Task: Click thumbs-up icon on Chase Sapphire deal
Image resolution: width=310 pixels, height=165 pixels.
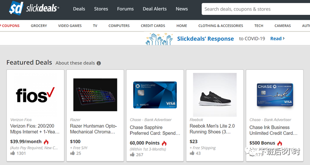Action: click(132, 155)
